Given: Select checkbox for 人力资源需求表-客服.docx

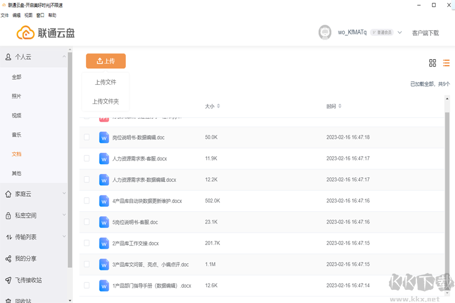Looking at the screenshot, I should [86, 158].
